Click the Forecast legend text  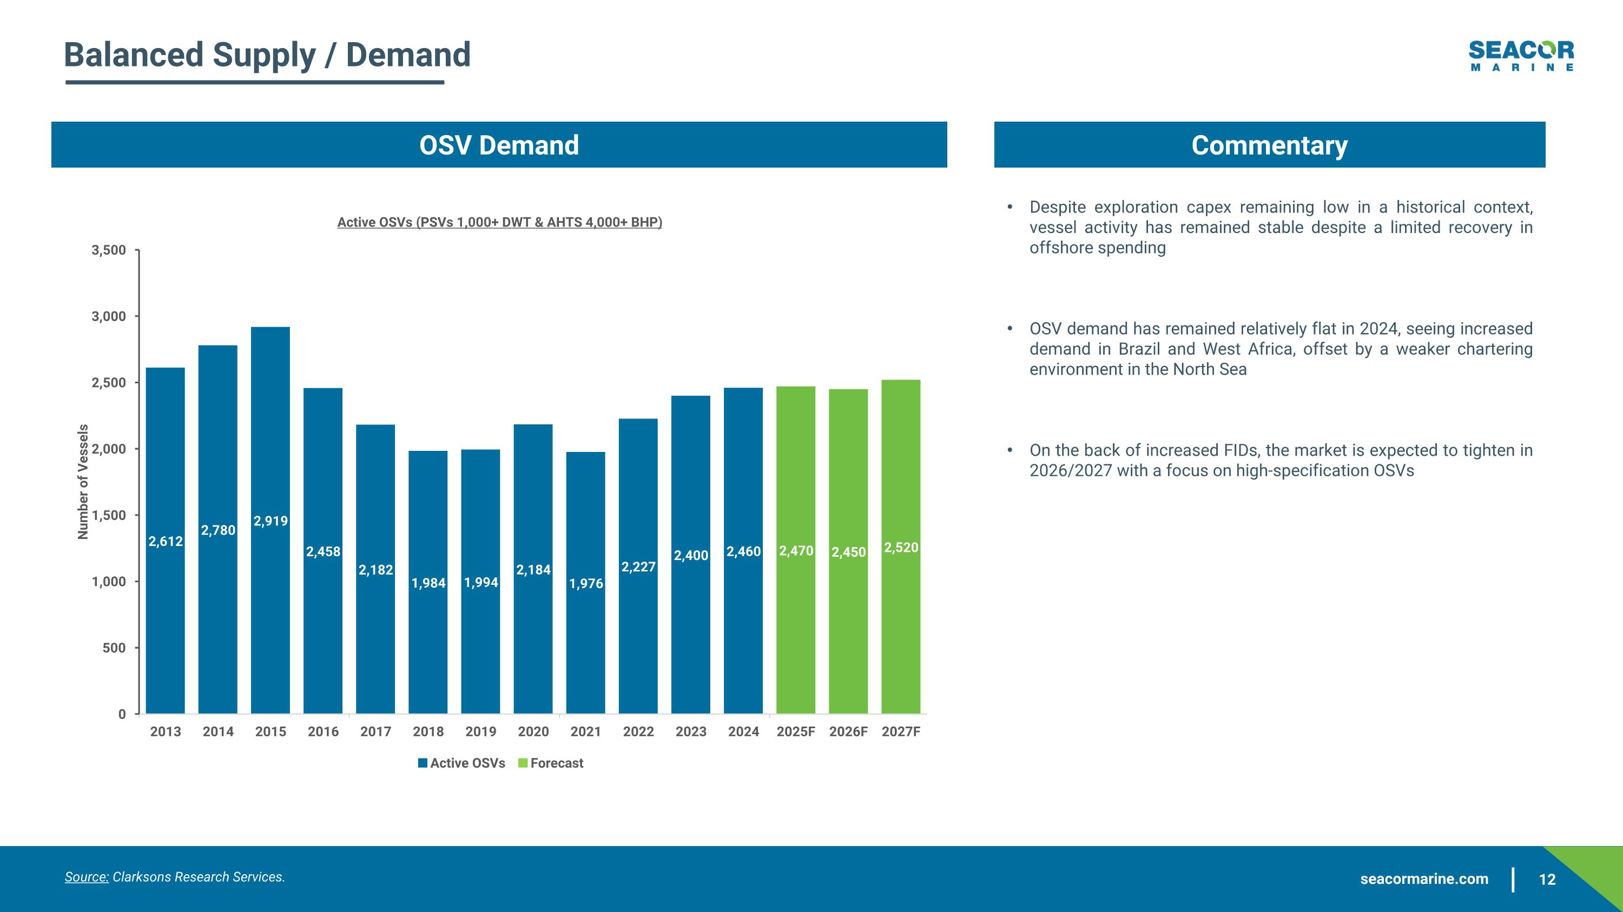(557, 763)
